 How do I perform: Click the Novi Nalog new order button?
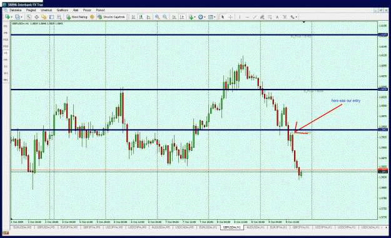76,17
